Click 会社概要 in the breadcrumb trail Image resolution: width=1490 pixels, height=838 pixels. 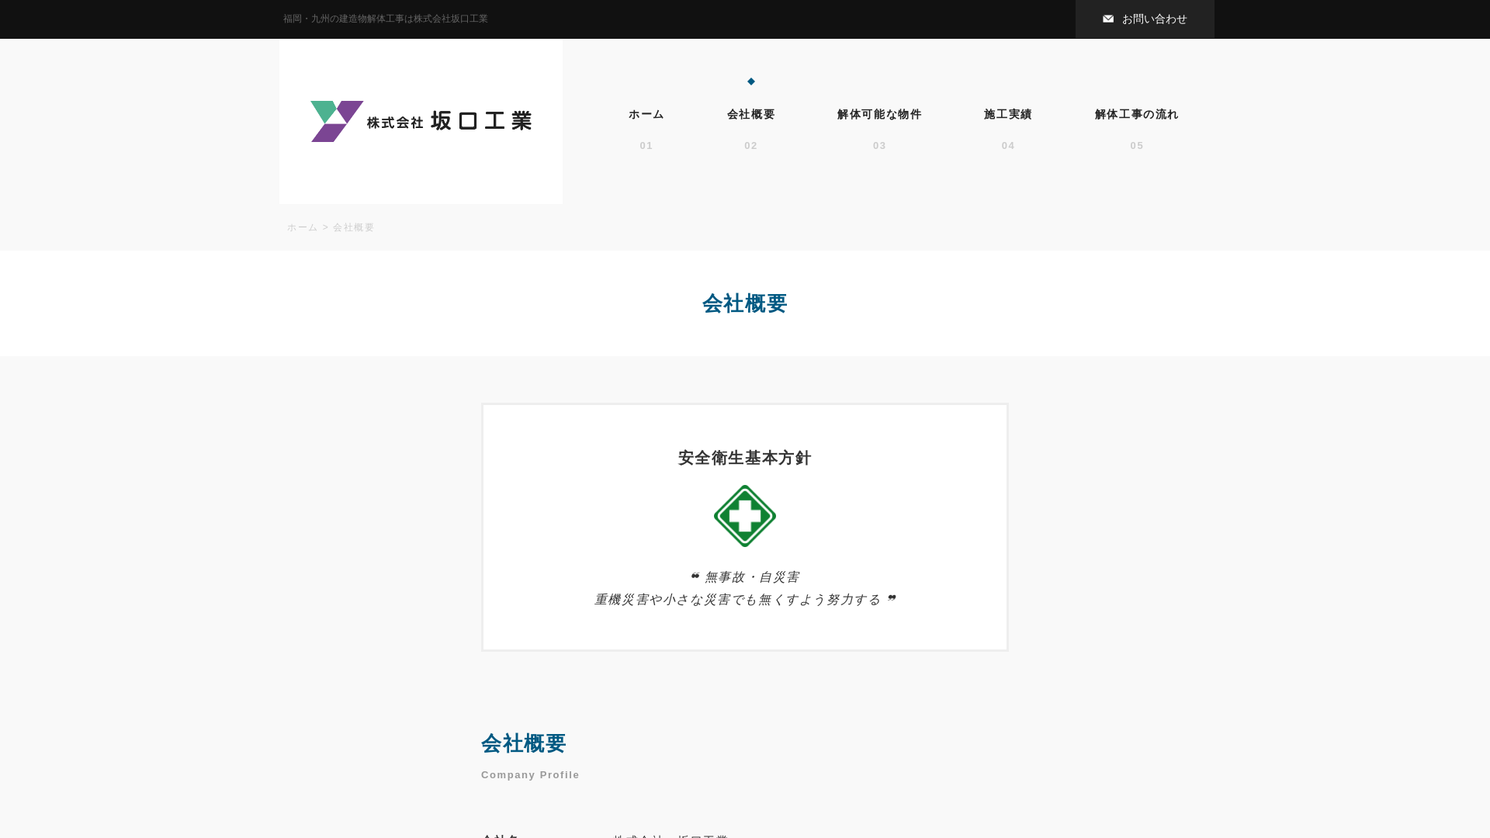(x=352, y=227)
